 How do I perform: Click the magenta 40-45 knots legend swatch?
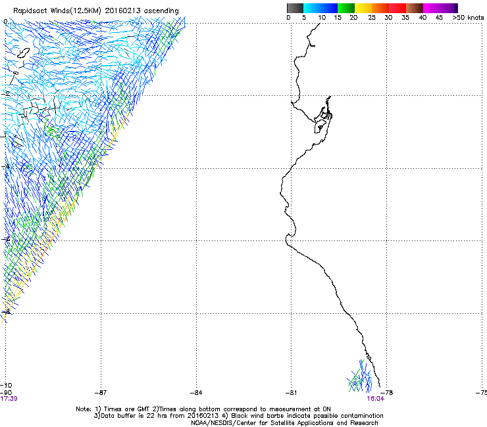432,8
